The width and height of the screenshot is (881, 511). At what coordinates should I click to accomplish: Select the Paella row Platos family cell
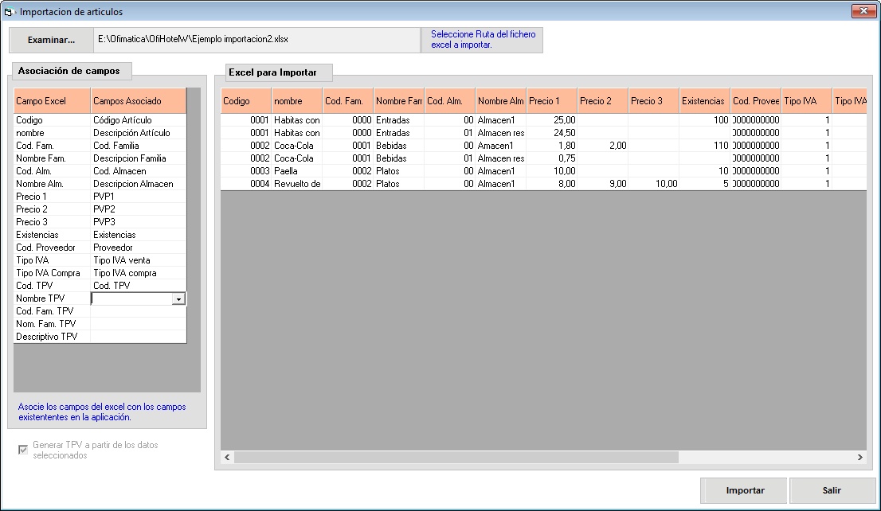click(x=399, y=171)
